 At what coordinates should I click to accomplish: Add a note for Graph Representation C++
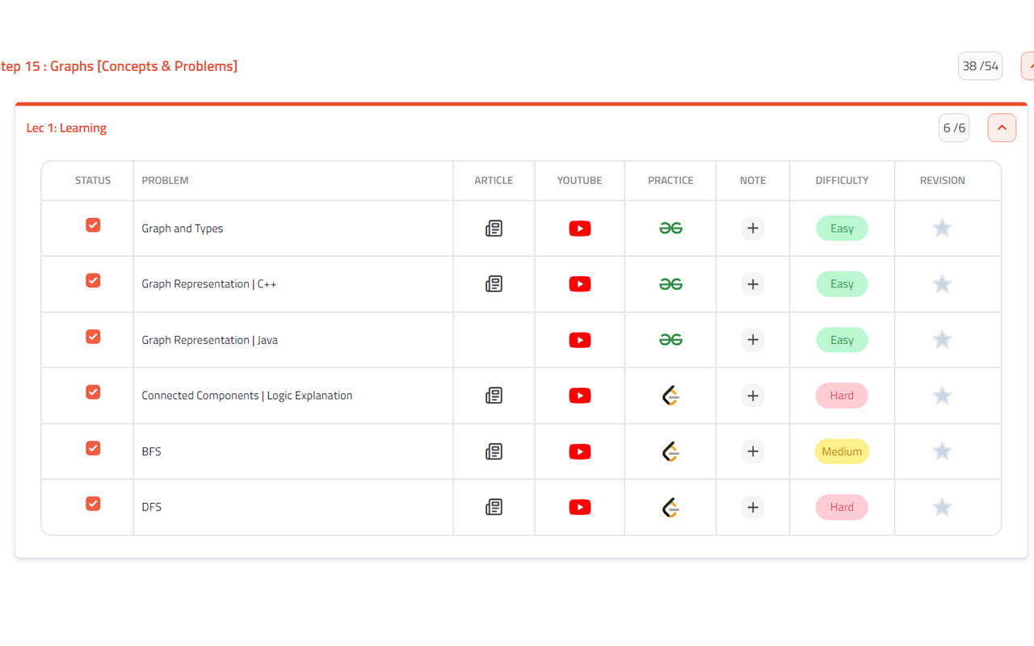(x=753, y=284)
